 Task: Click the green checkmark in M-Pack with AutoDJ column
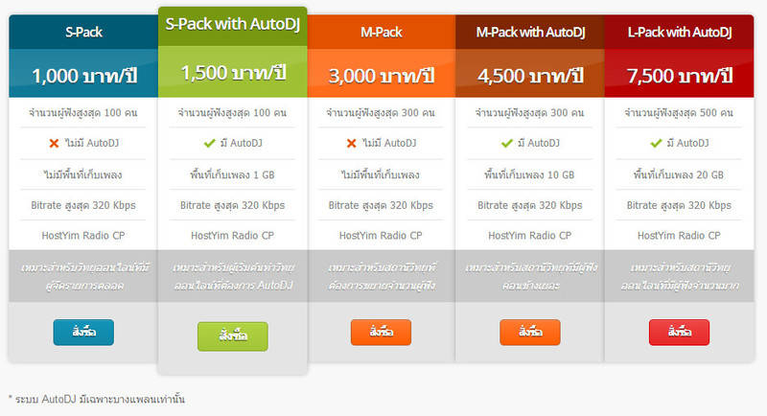(507, 143)
